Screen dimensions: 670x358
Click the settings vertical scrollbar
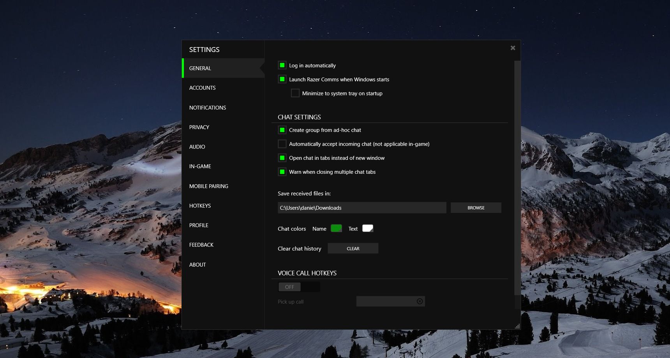pyautogui.click(x=517, y=177)
